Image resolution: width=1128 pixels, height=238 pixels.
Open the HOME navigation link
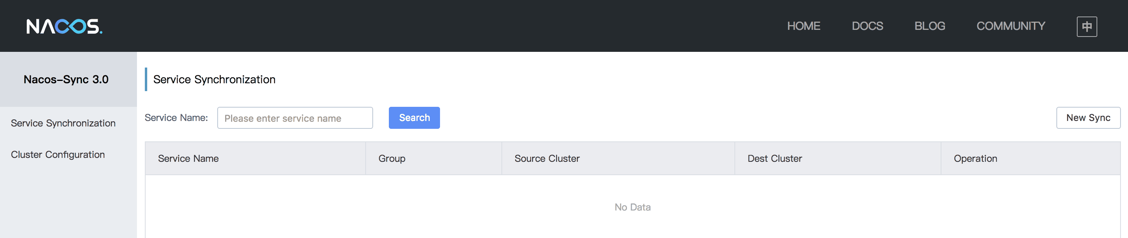[x=803, y=26]
